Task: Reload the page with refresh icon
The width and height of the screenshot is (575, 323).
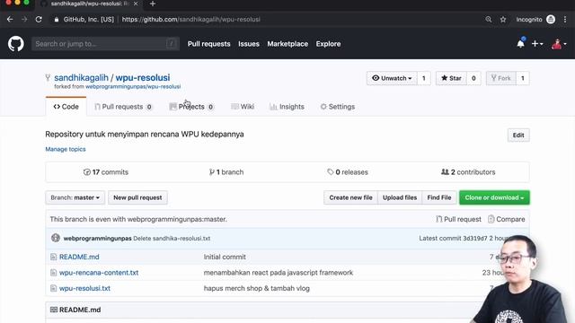Action: [x=39, y=20]
